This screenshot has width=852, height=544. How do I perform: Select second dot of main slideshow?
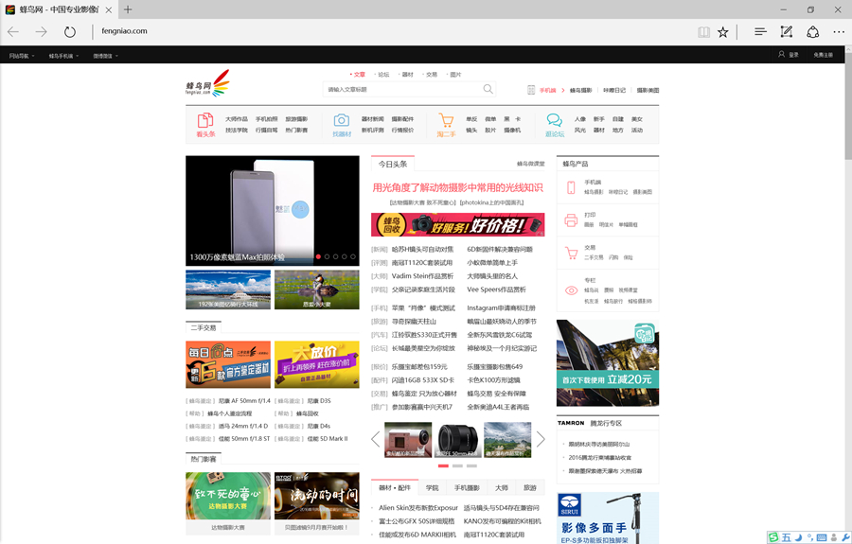pyautogui.click(x=328, y=256)
